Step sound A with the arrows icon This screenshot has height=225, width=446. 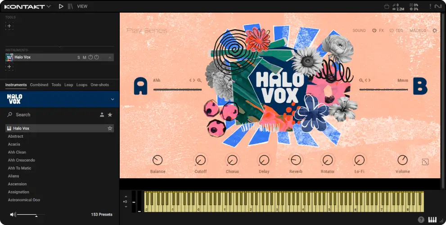tap(192, 81)
